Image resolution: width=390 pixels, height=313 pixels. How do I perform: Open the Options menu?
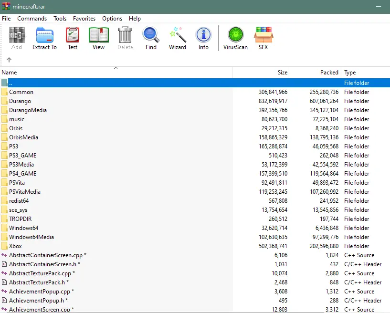click(112, 19)
